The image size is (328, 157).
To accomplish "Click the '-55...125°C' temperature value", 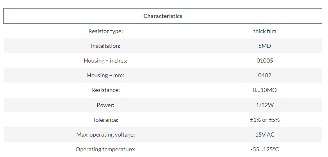I will (x=265, y=149).
